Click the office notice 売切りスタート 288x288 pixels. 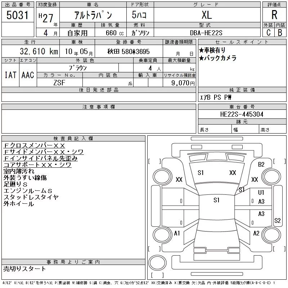24,269
